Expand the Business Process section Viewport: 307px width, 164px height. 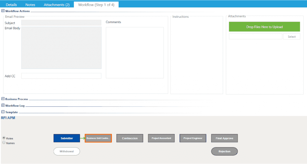(x=3, y=99)
